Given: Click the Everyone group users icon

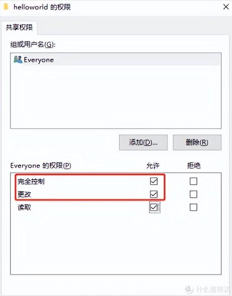Looking at the screenshot, I should coord(18,60).
